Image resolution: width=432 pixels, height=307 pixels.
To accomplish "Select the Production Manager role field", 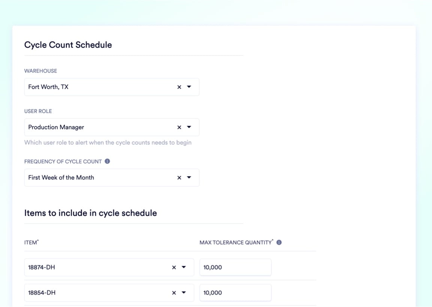I will point(112,127).
